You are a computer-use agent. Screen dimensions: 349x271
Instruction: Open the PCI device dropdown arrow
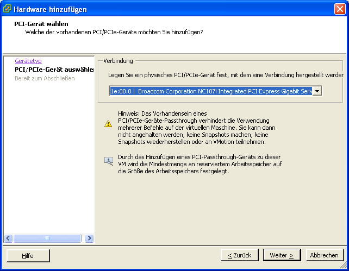(317, 91)
